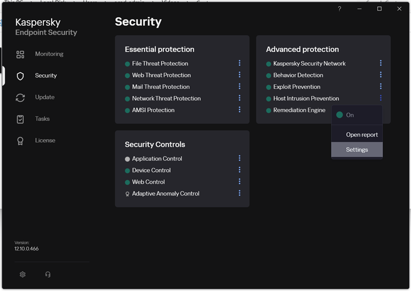Image resolution: width=411 pixels, height=291 pixels.
Task: Open settings via the gear icon
Action: click(23, 274)
